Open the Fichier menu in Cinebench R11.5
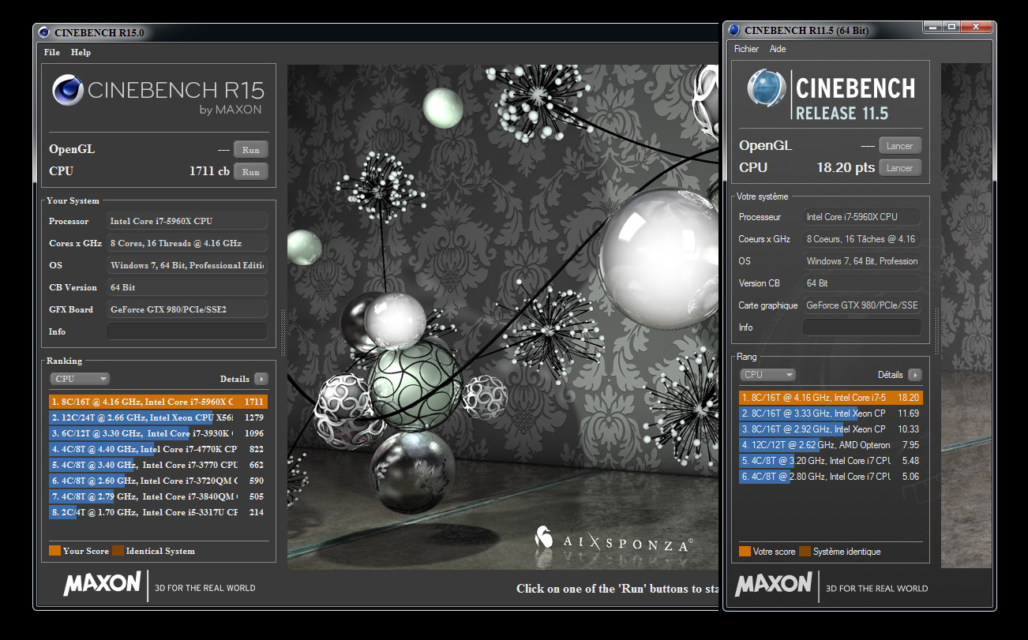 pos(746,49)
